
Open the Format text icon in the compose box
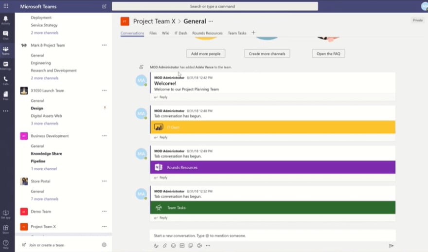(x=156, y=246)
